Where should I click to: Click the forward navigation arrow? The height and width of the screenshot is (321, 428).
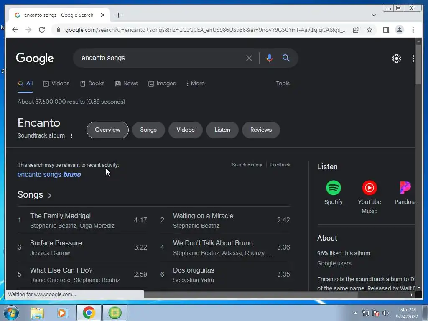tap(28, 30)
